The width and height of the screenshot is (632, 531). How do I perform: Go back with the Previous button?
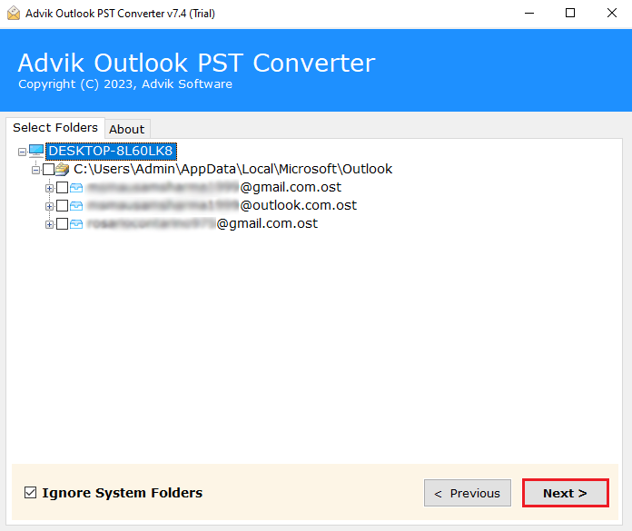[x=468, y=493]
